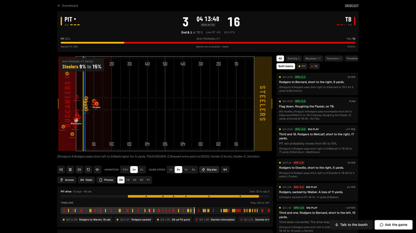
Task: Jump to Rodgers sacked chip
Action: pos(134,220)
